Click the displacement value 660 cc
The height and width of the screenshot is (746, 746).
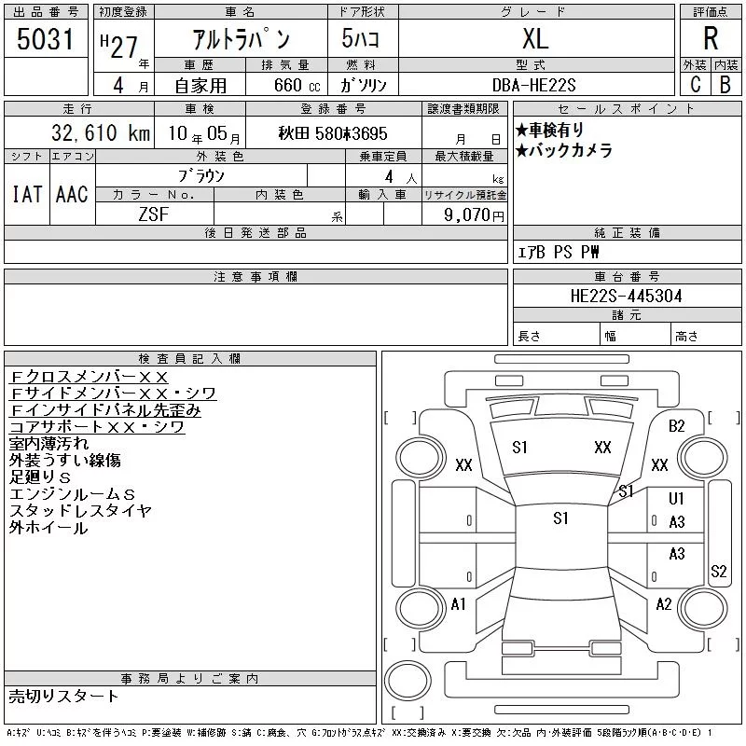click(x=297, y=85)
